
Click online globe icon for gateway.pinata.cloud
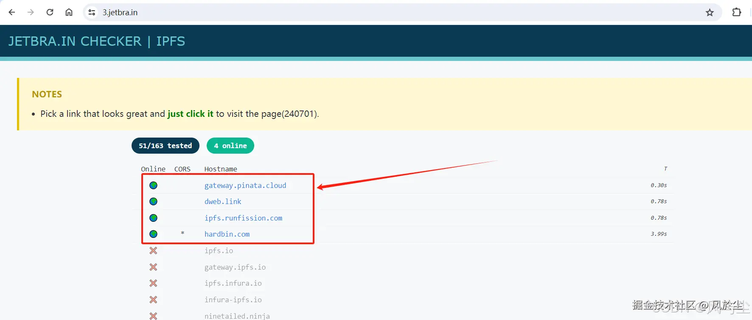154,185
